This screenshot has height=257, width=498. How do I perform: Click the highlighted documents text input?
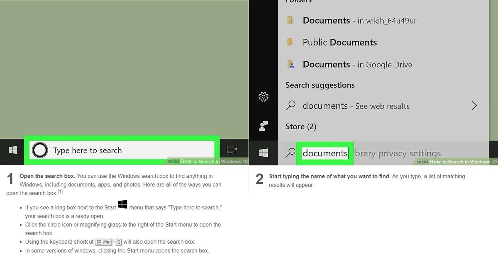click(325, 153)
